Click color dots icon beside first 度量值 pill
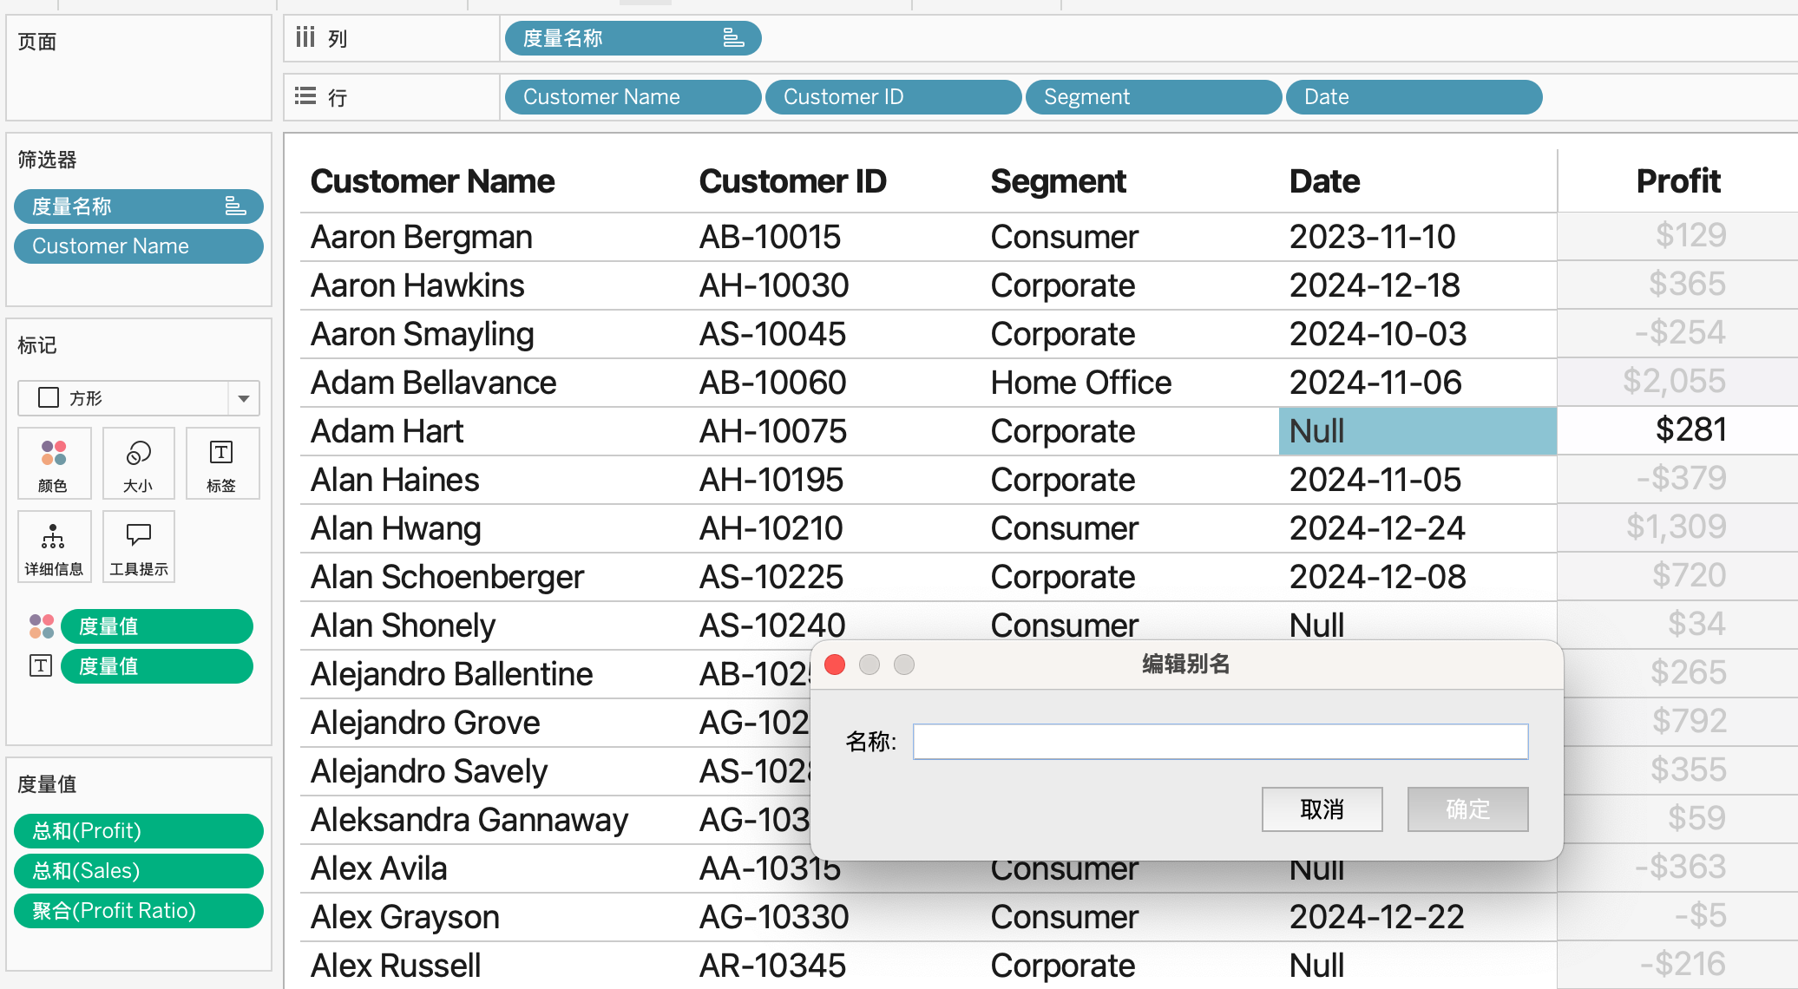 click(x=42, y=625)
